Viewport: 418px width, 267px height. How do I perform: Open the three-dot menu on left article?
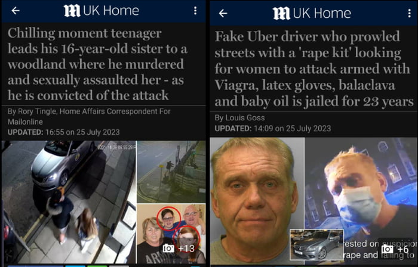tap(195, 11)
